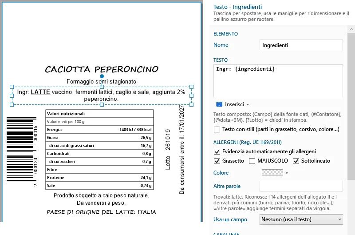Open the Colore dropdown arrow
Image resolution: width=355 pixels, height=235 pixels.
(x=287, y=173)
